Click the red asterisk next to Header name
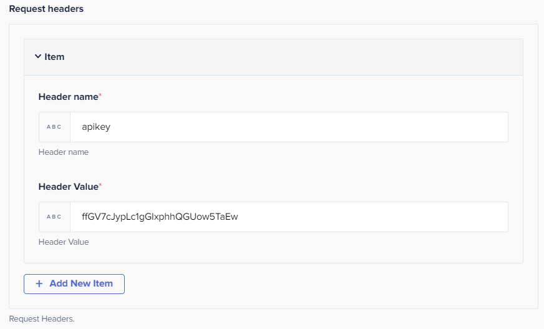The image size is (544, 329). tap(100, 95)
